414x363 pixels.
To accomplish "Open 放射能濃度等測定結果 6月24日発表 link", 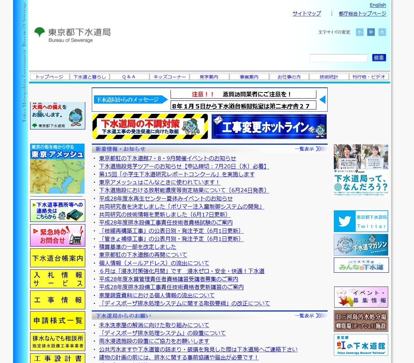I will [184, 190].
